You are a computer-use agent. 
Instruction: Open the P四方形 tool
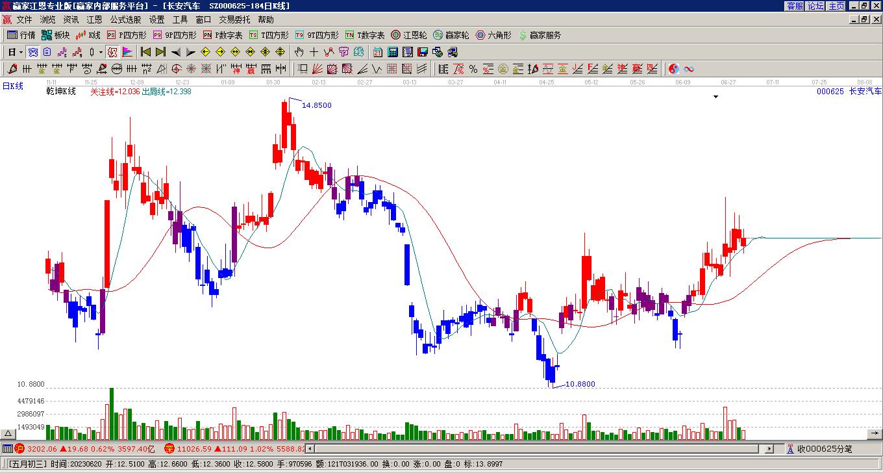[x=127, y=35]
